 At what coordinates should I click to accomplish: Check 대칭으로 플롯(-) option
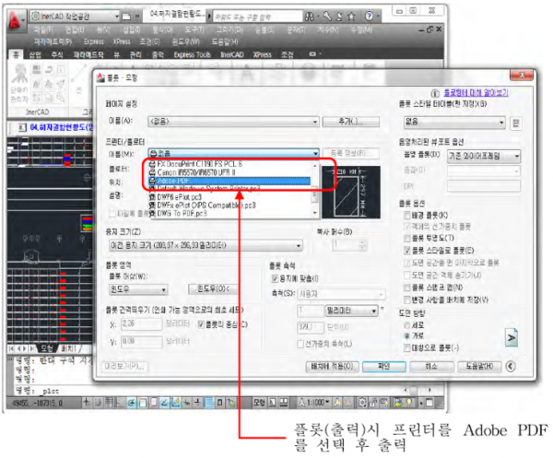tap(406, 348)
